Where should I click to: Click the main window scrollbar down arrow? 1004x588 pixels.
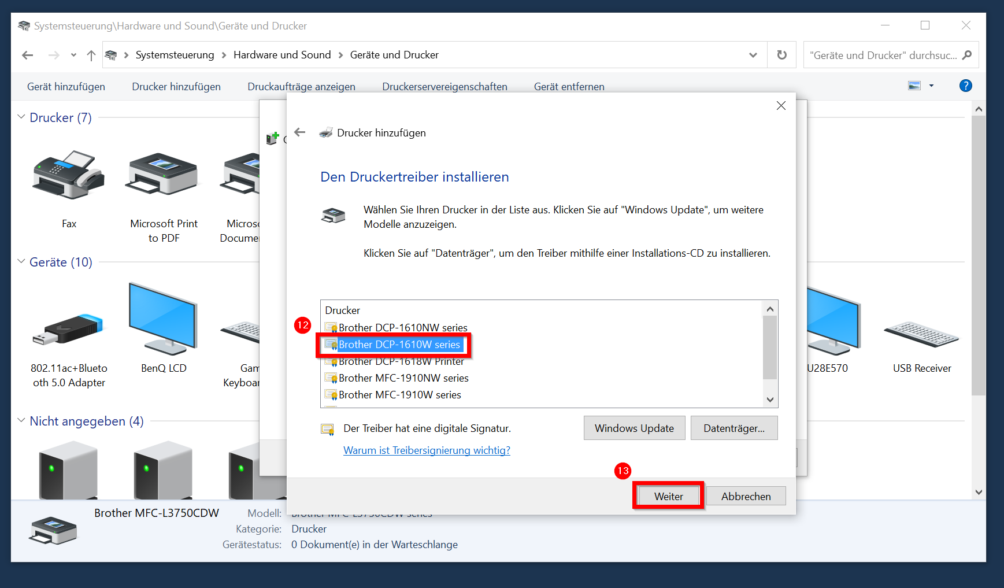click(x=979, y=493)
